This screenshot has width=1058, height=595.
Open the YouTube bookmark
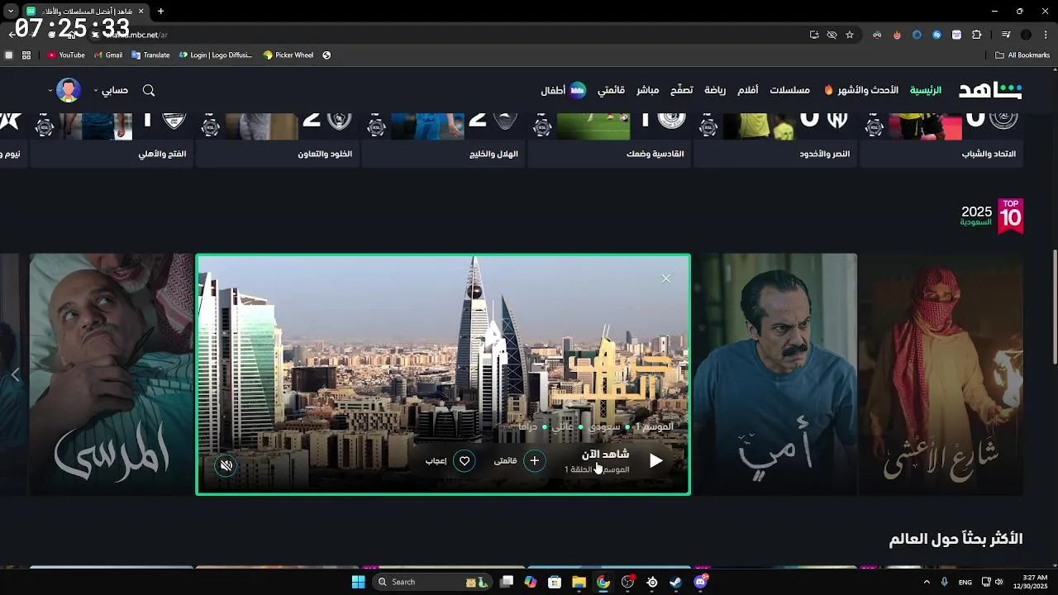[x=66, y=55]
